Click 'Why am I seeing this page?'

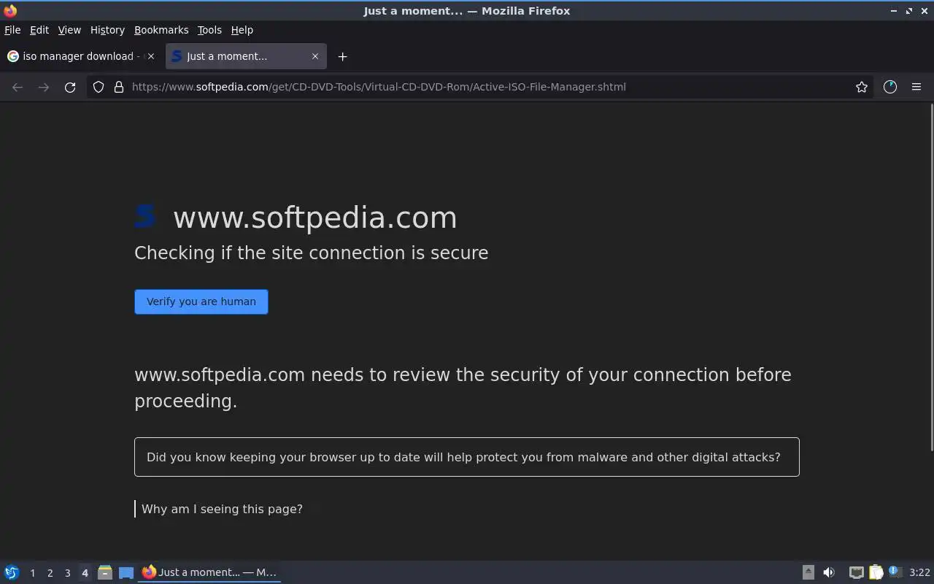222,509
